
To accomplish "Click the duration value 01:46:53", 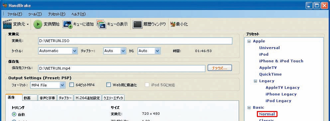I will coord(203,51).
